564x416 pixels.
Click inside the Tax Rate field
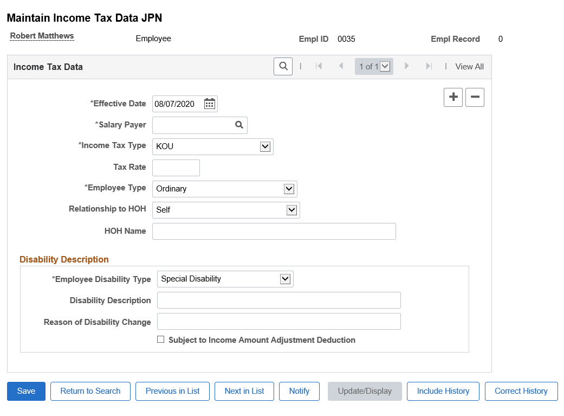tap(176, 168)
